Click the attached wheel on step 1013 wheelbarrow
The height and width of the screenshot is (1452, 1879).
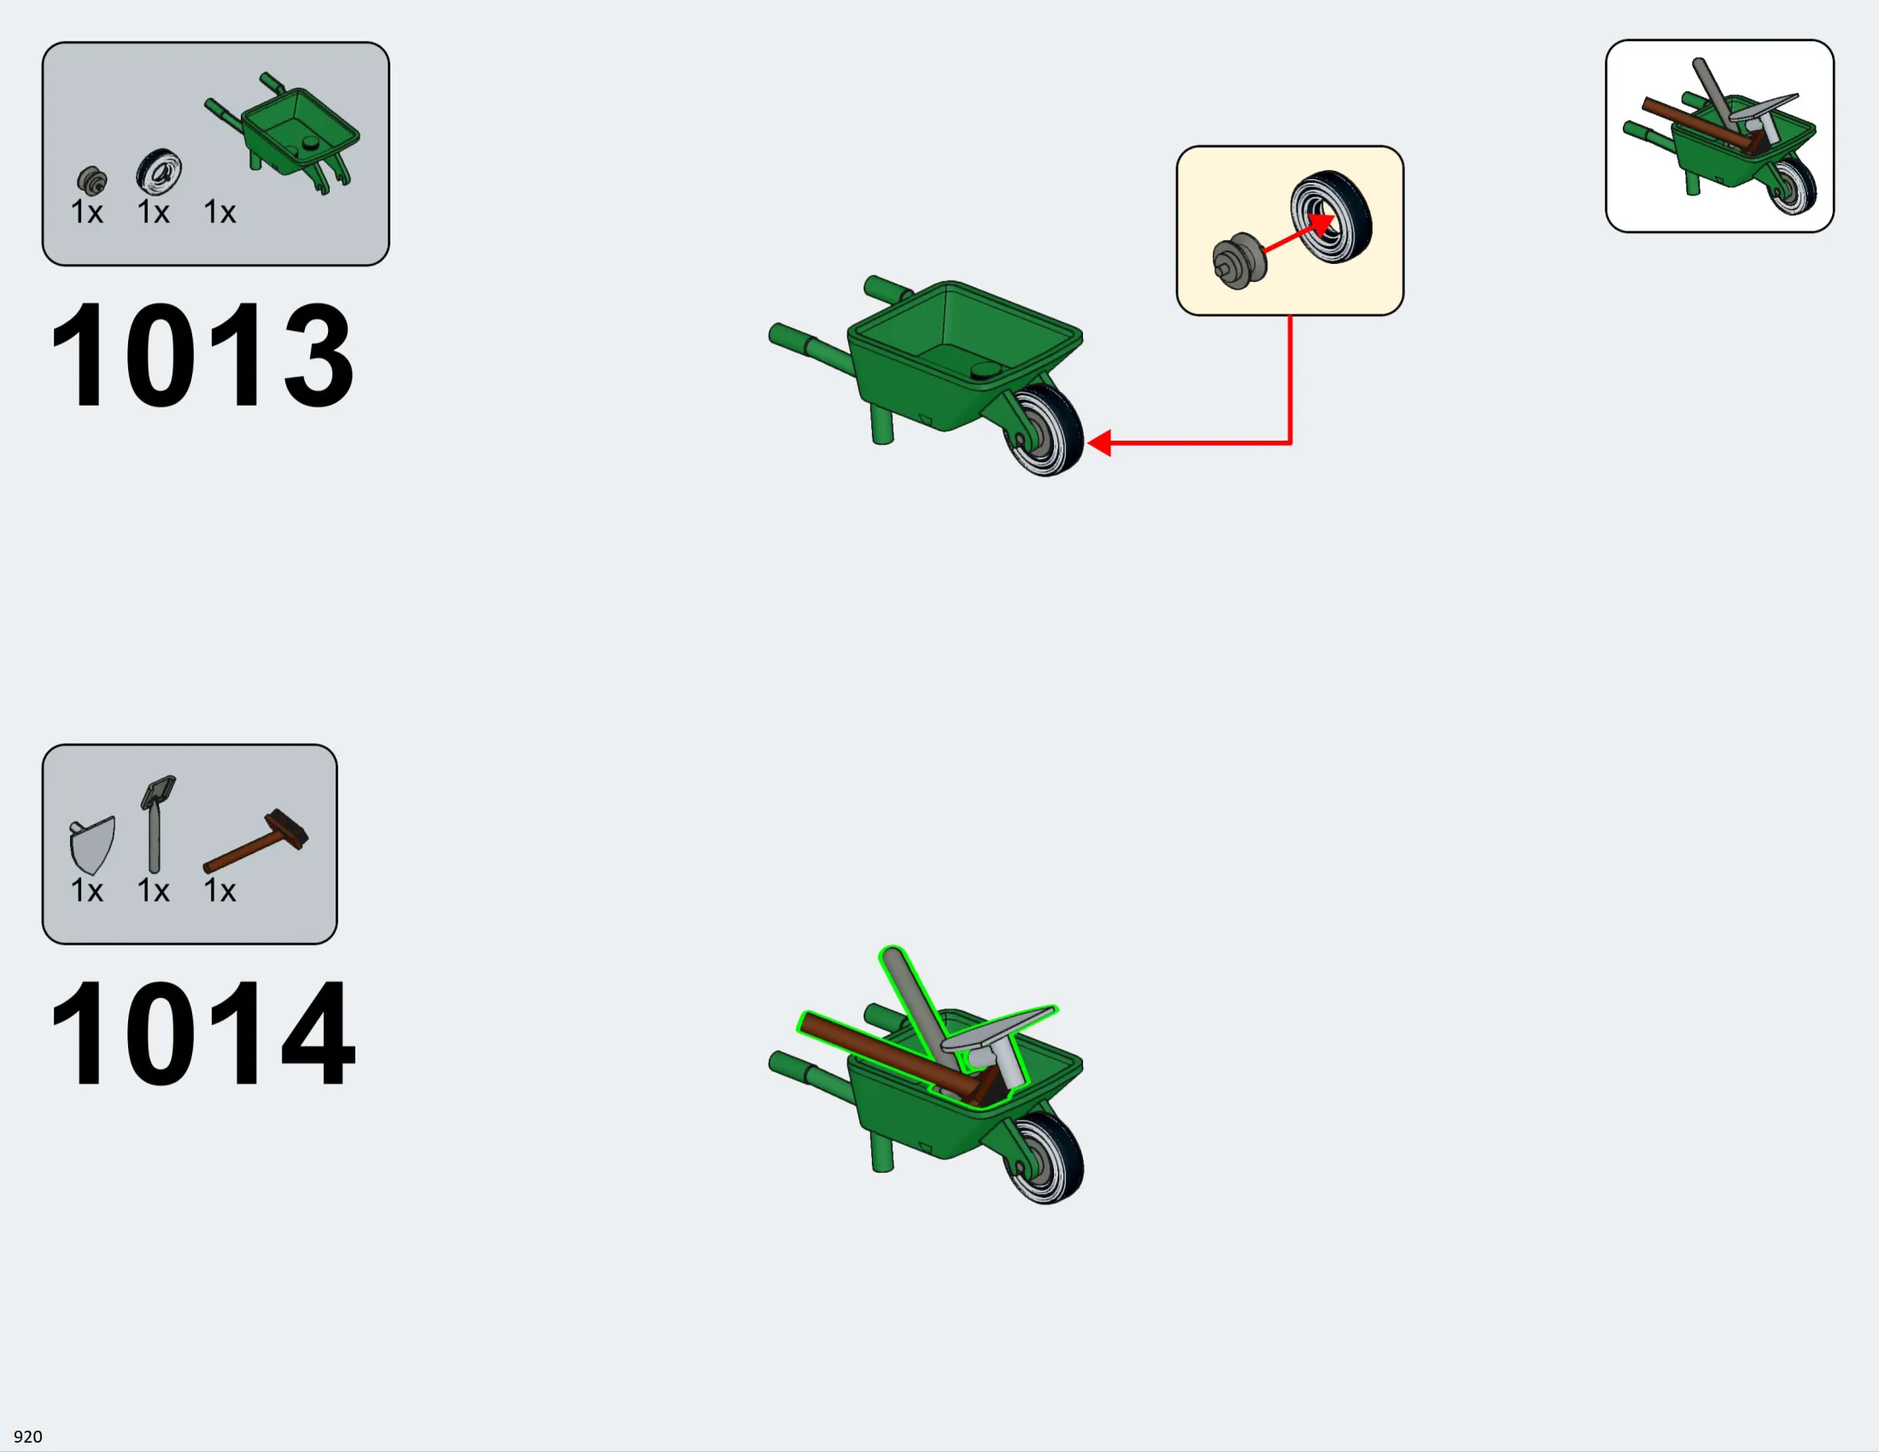[1044, 430]
